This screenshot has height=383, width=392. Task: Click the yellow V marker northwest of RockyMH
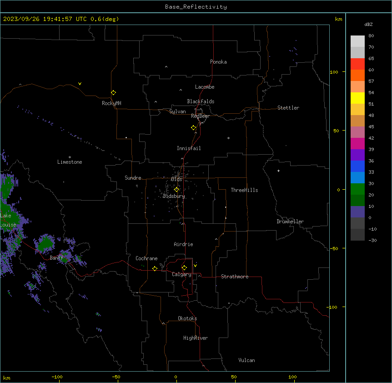point(80,84)
